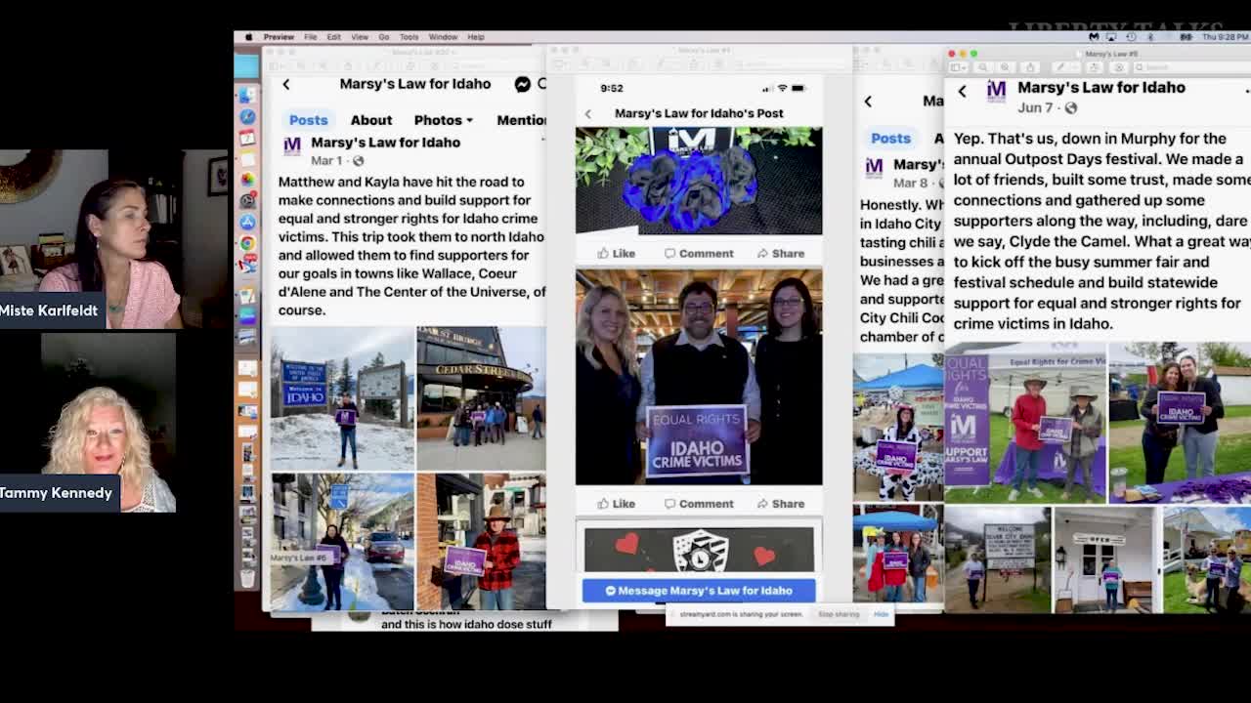Open the Trash in the dock
This screenshot has height=703, width=1251.
click(x=247, y=578)
